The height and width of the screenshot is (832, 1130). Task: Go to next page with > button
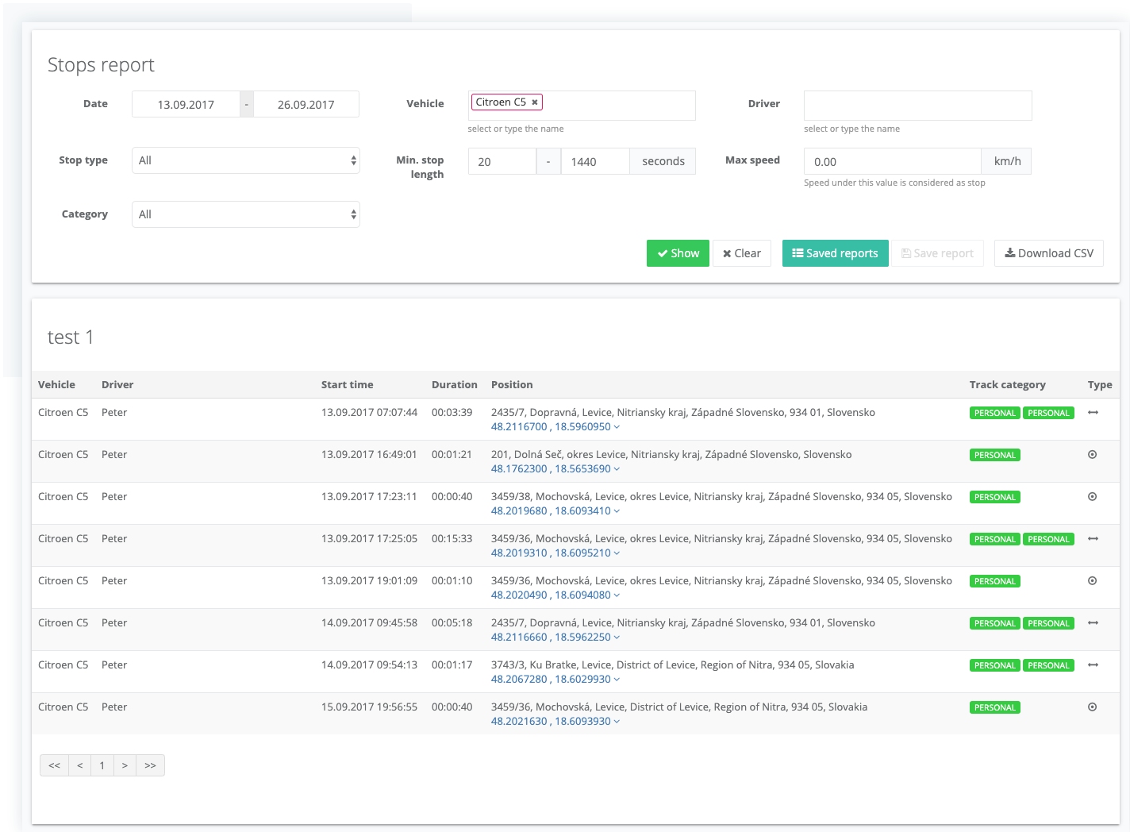click(125, 765)
